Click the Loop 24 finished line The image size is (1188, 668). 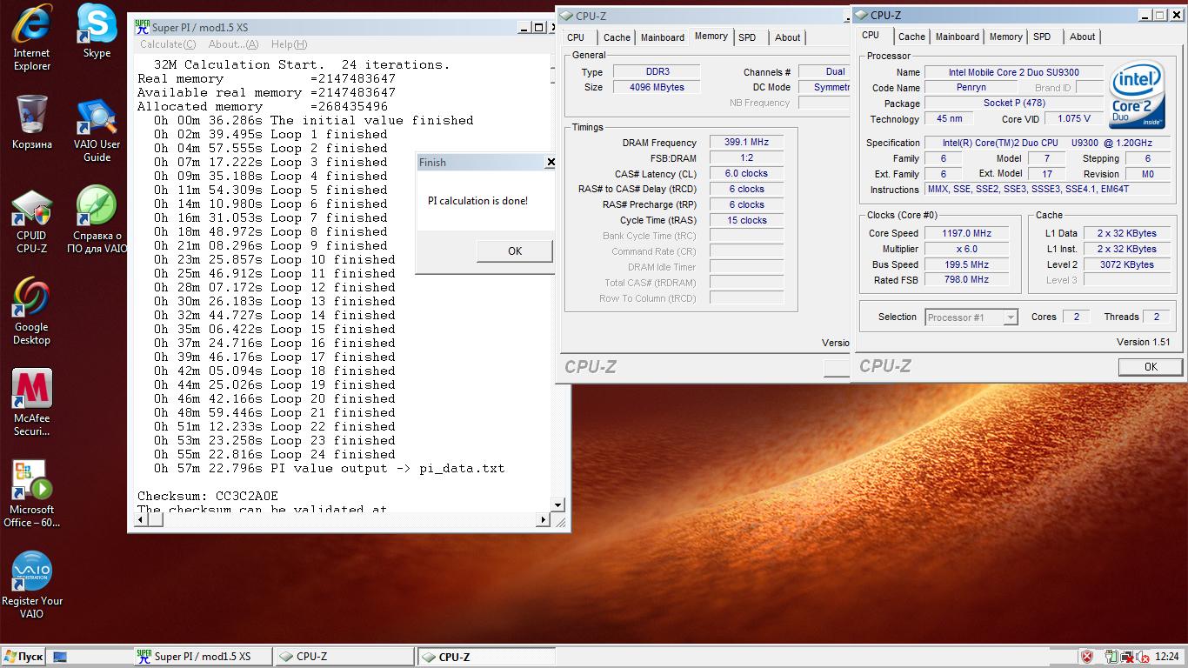pyautogui.click(x=275, y=454)
